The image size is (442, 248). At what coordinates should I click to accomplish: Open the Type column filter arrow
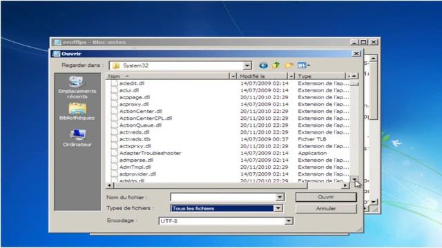348,76
